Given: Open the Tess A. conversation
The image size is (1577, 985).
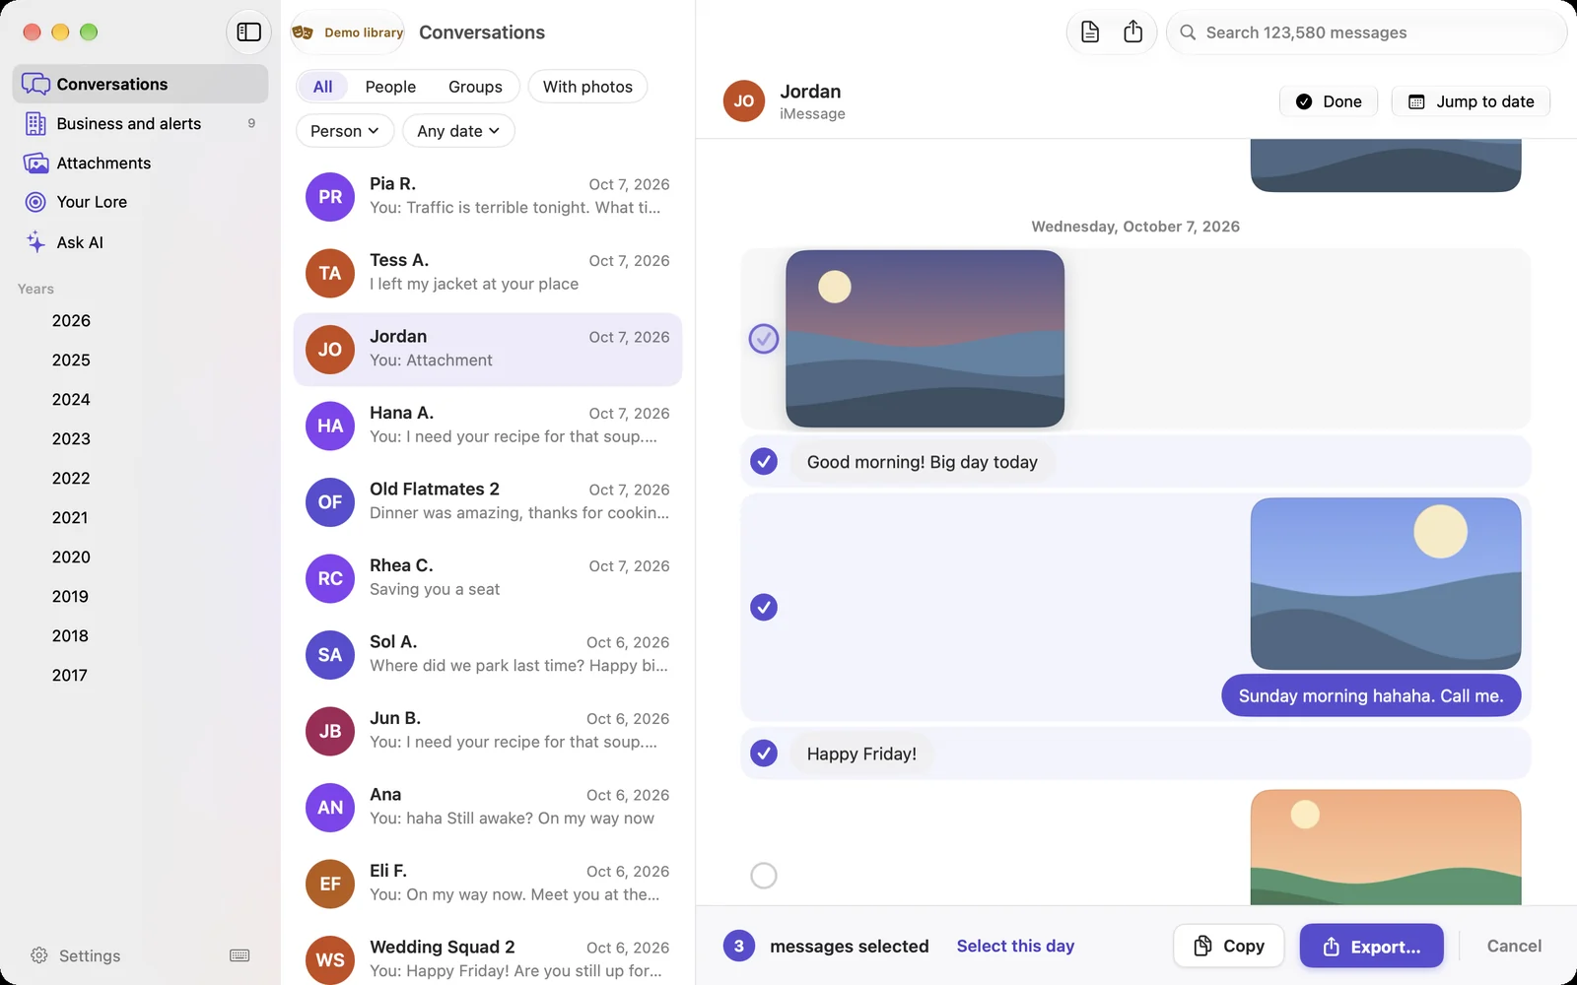Looking at the screenshot, I should [x=488, y=273].
